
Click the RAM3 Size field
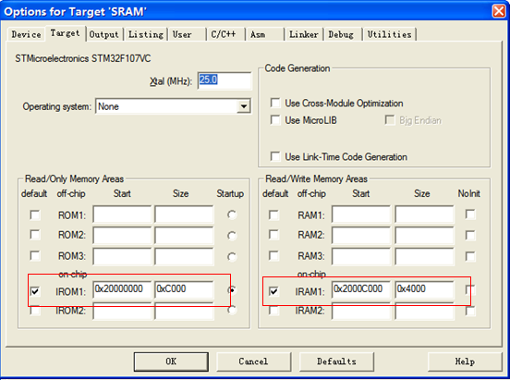pos(424,256)
